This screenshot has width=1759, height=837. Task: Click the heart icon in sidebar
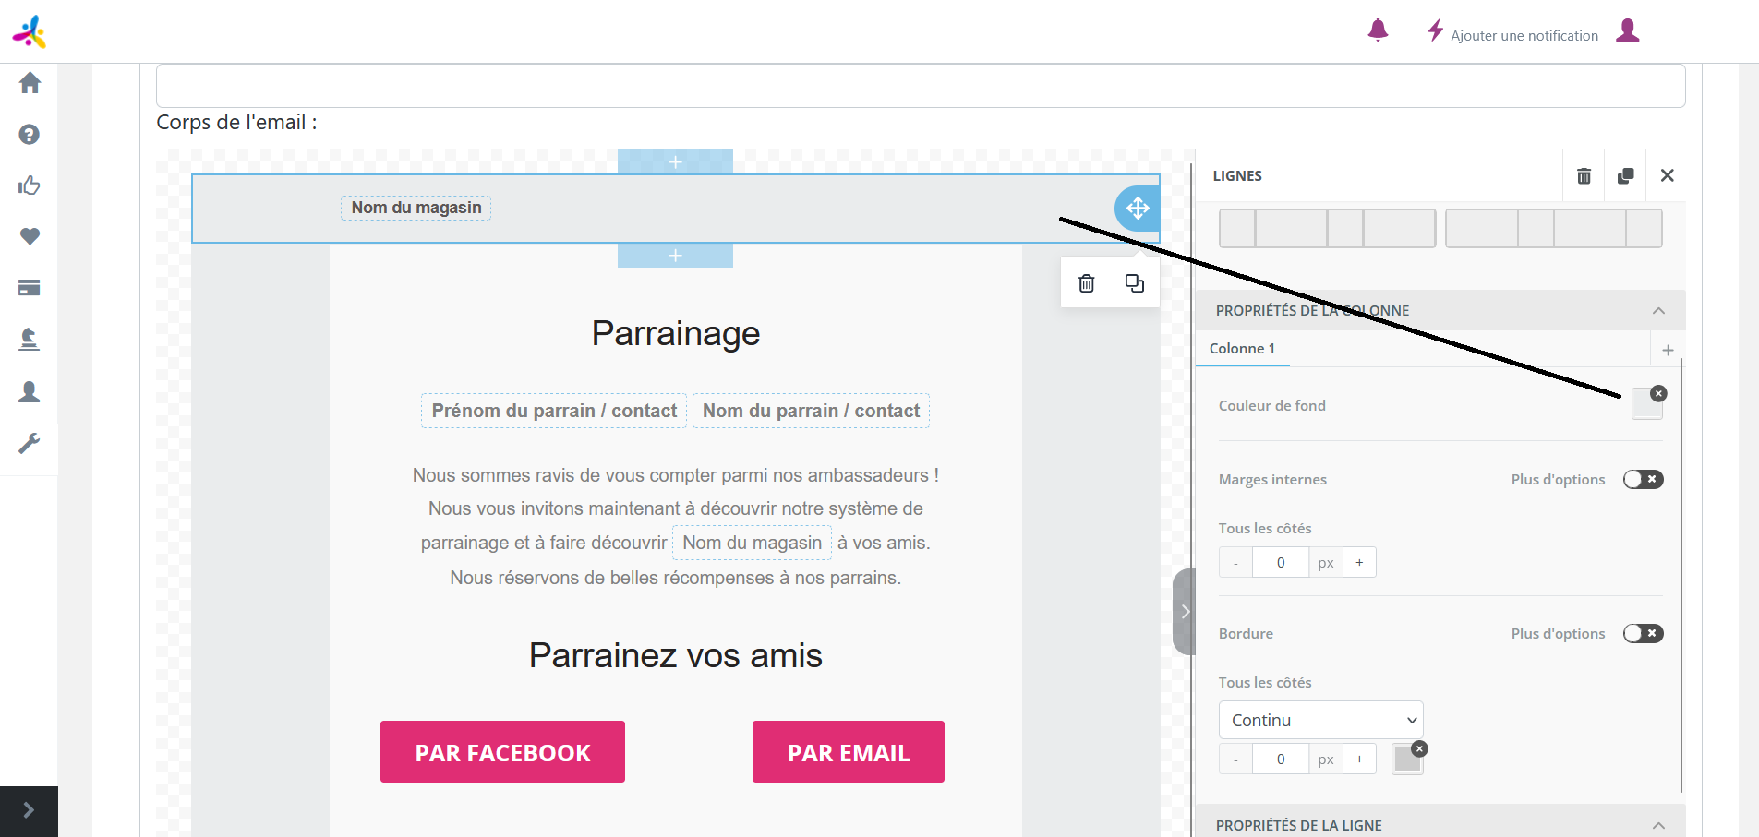pyautogui.click(x=30, y=237)
